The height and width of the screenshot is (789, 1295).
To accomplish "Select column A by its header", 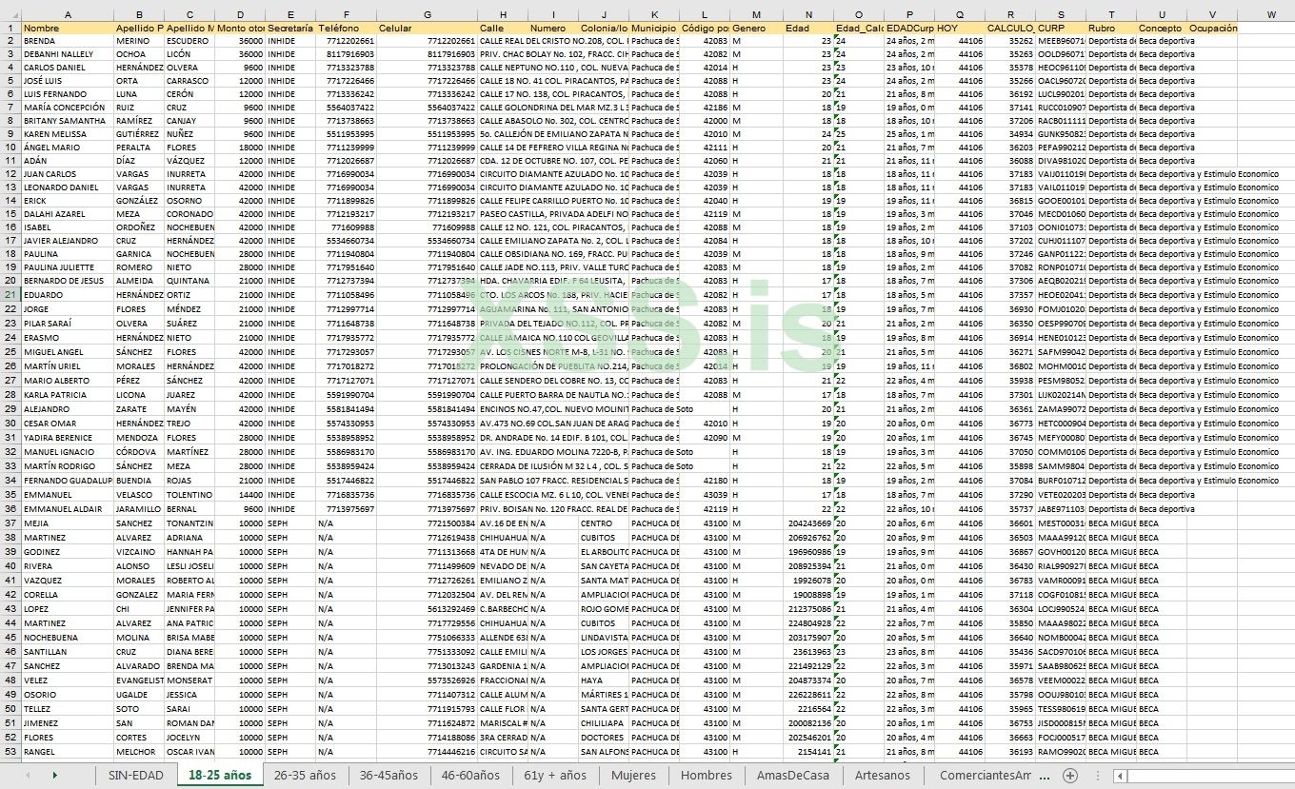I will click(x=68, y=15).
